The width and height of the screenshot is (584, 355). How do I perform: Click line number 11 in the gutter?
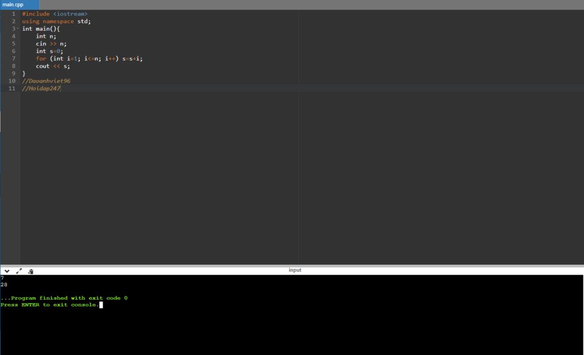[x=12, y=88]
